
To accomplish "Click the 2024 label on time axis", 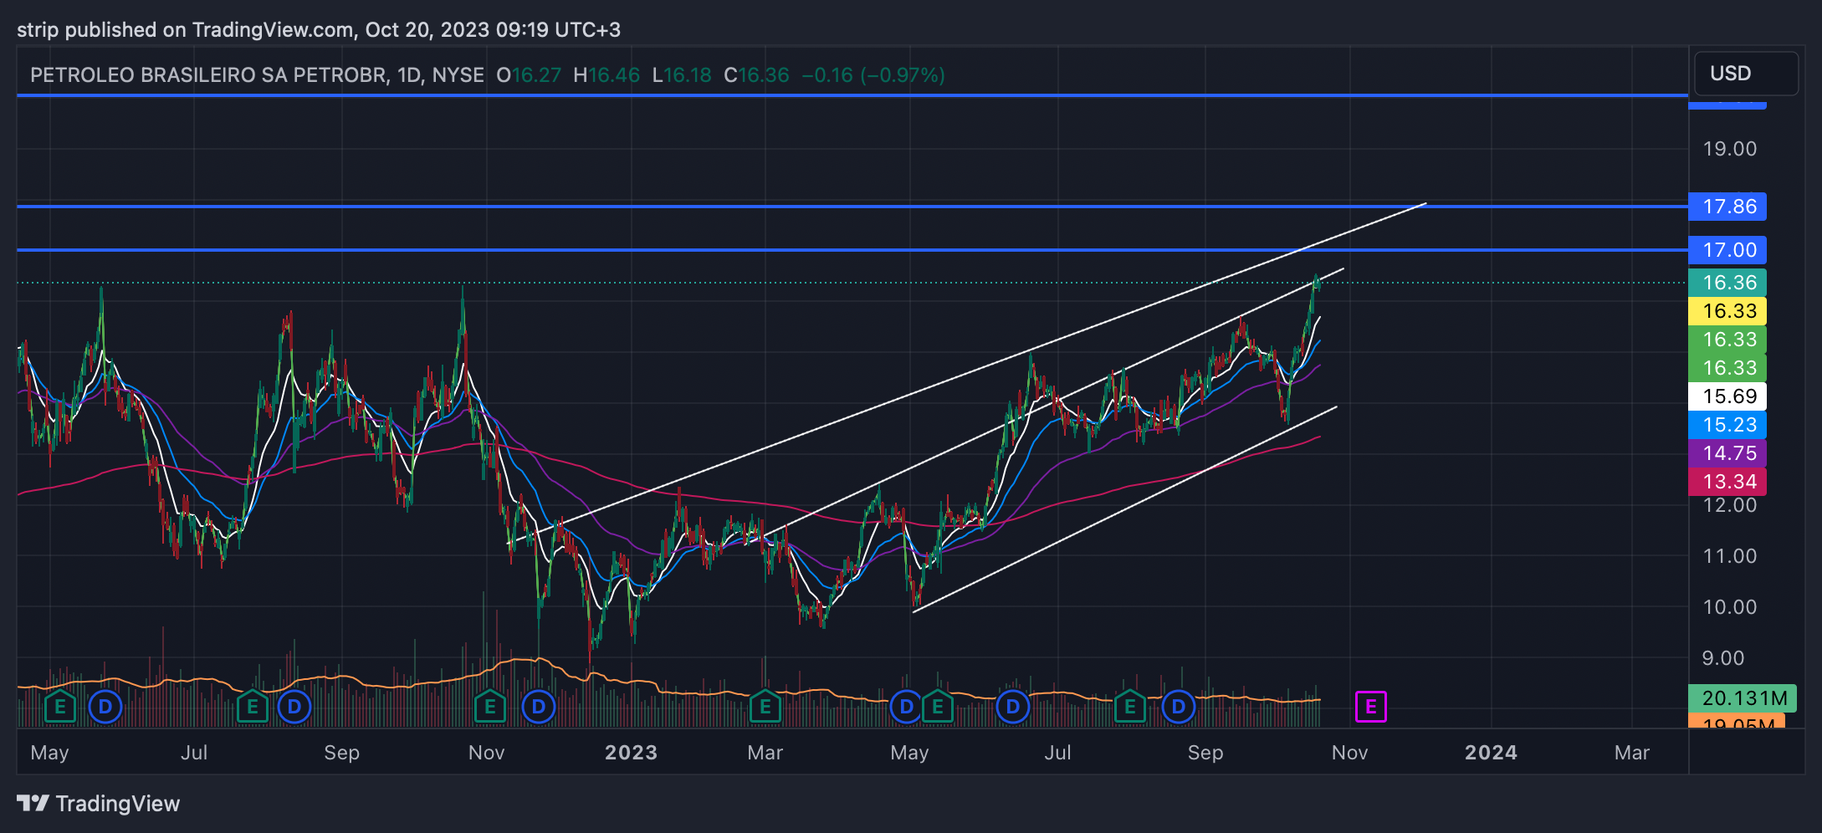I will pyautogui.click(x=1491, y=753).
